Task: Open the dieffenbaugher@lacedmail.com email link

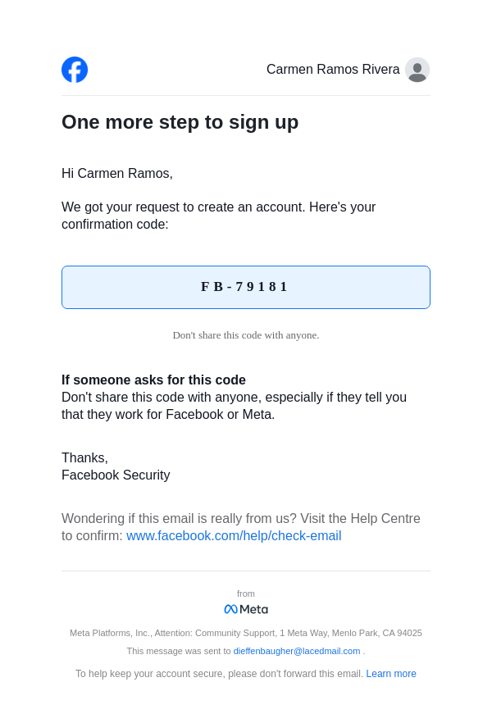Action: [x=297, y=651]
